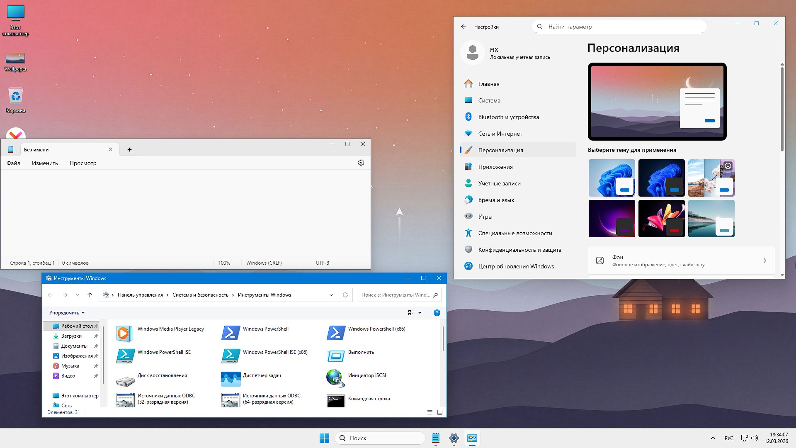Open the Выполнить (Run) tool
Image resolution: width=796 pixels, height=448 pixels.
point(361,352)
